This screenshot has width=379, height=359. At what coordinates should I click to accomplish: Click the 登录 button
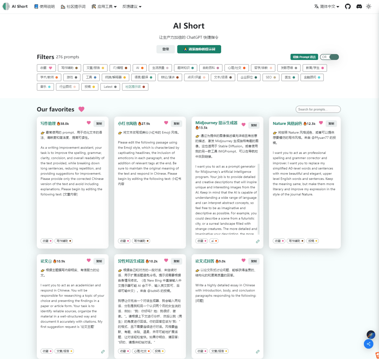coord(166,49)
